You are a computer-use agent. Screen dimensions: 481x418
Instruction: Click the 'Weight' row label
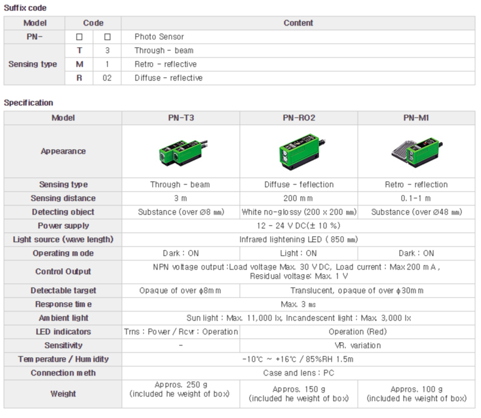coord(63,394)
